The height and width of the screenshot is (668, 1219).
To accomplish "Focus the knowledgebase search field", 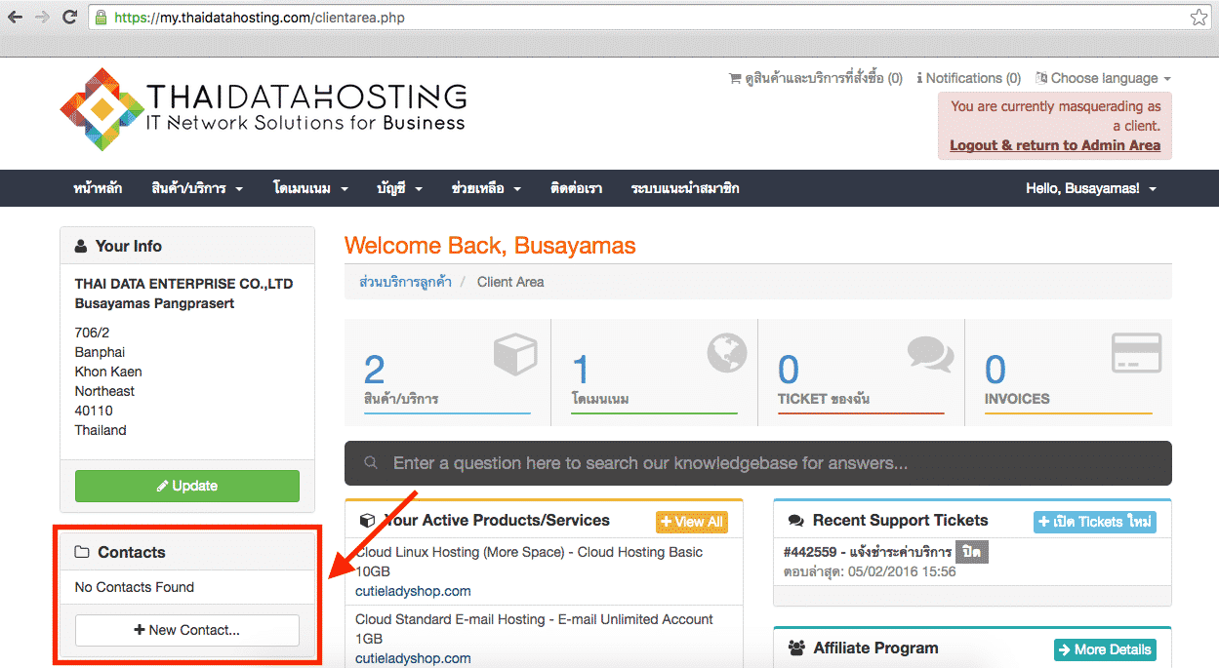I will [757, 463].
